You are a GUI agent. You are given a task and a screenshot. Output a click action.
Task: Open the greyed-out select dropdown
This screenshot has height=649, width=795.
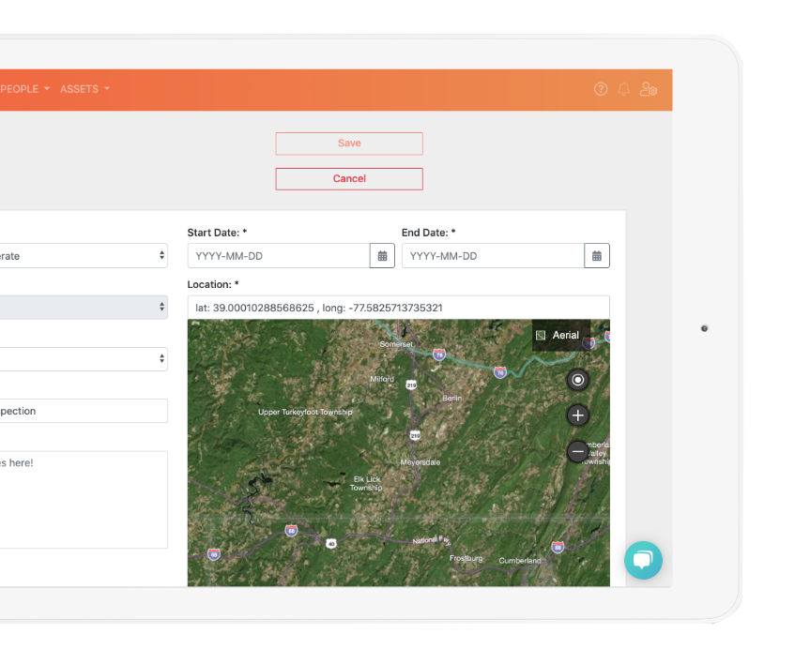pyautogui.click(x=84, y=307)
